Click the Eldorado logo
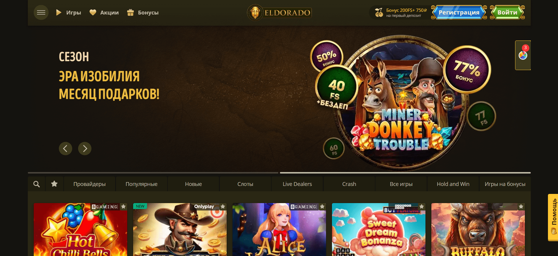The height and width of the screenshot is (256, 558). pos(279,13)
